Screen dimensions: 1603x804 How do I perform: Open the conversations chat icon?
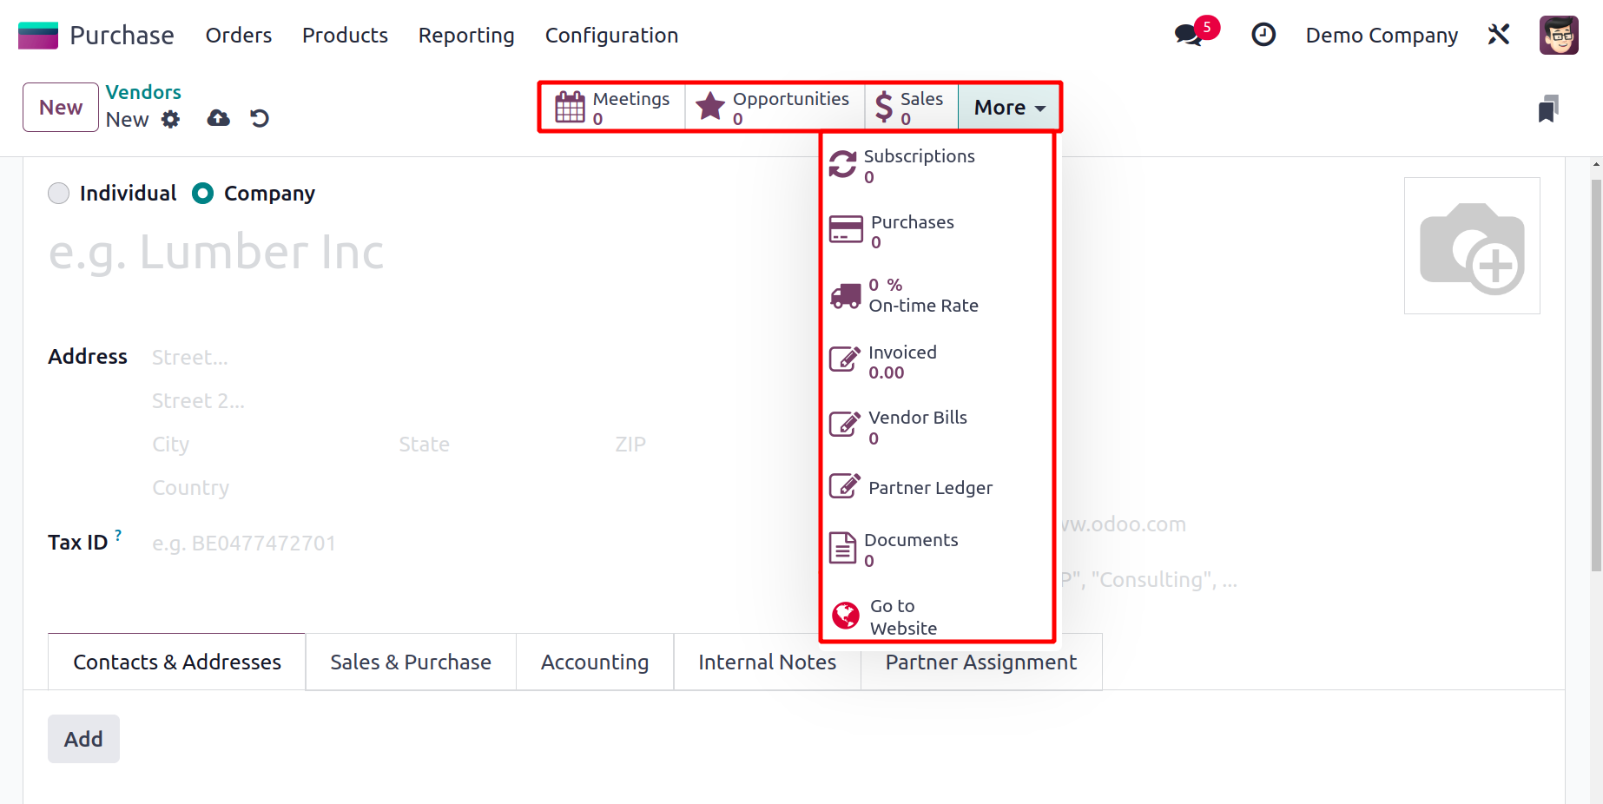(1188, 35)
